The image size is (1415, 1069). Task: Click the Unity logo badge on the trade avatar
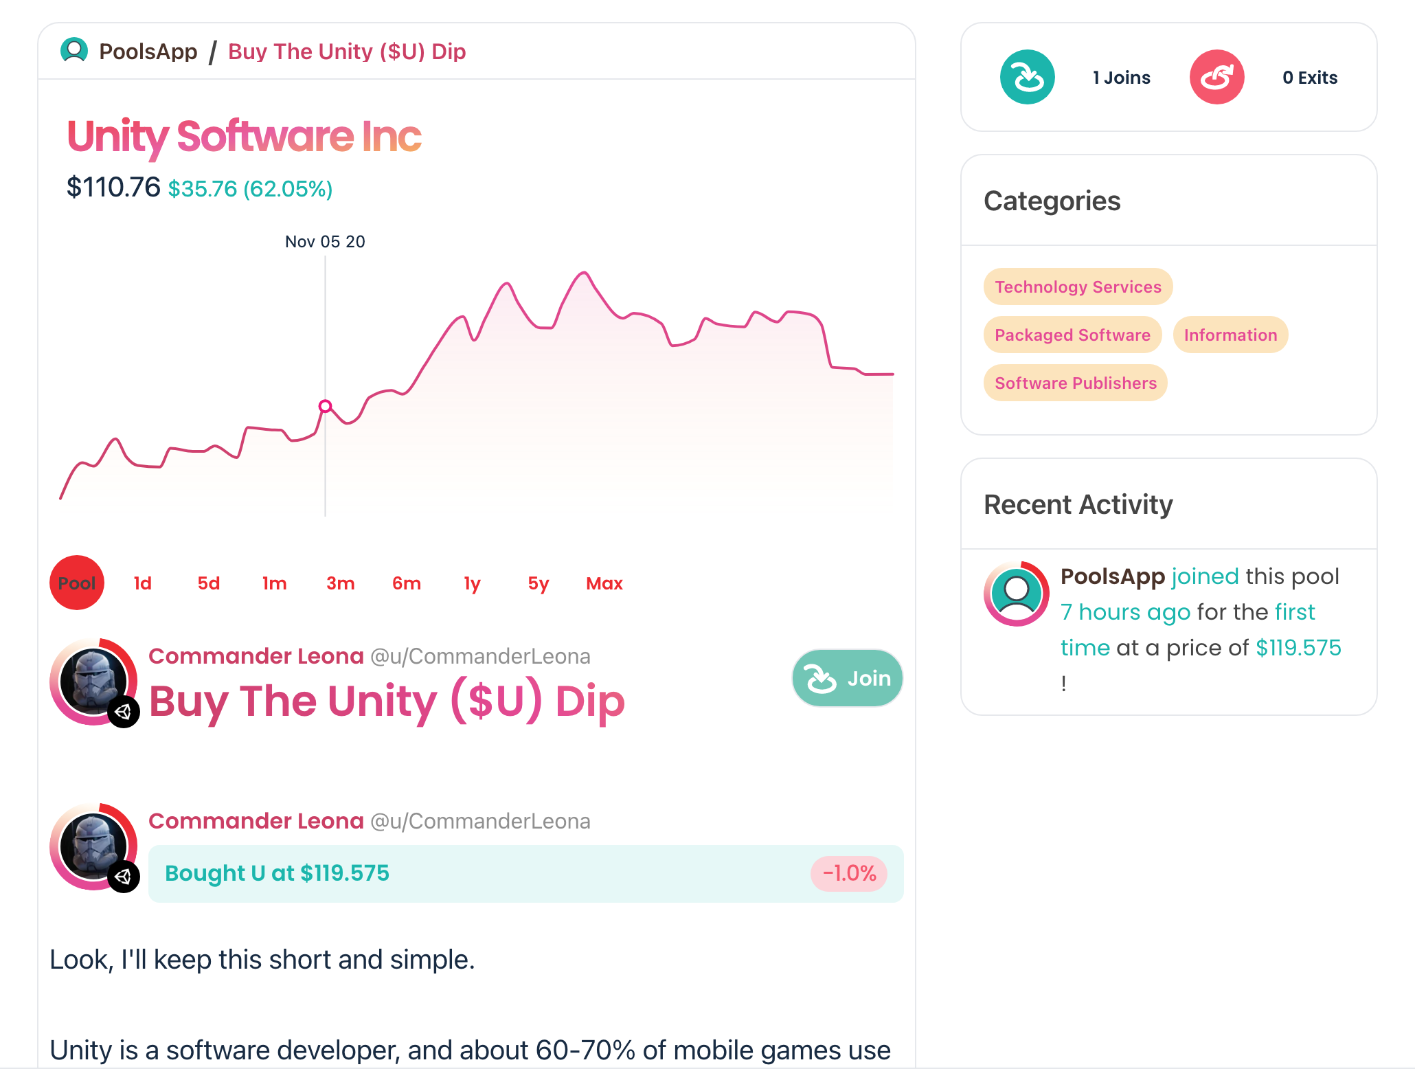[124, 876]
